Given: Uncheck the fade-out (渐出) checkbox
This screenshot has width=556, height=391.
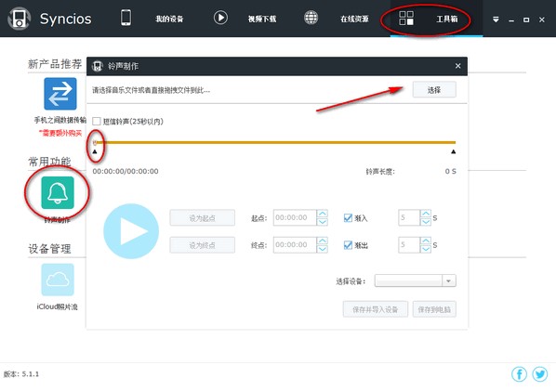Looking at the screenshot, I should coord(348,245).
